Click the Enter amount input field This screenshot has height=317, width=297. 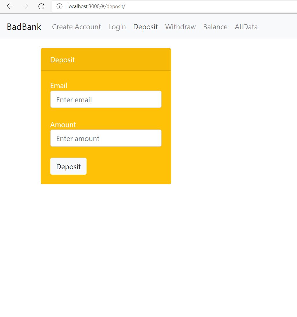click(x=106, y=138)
